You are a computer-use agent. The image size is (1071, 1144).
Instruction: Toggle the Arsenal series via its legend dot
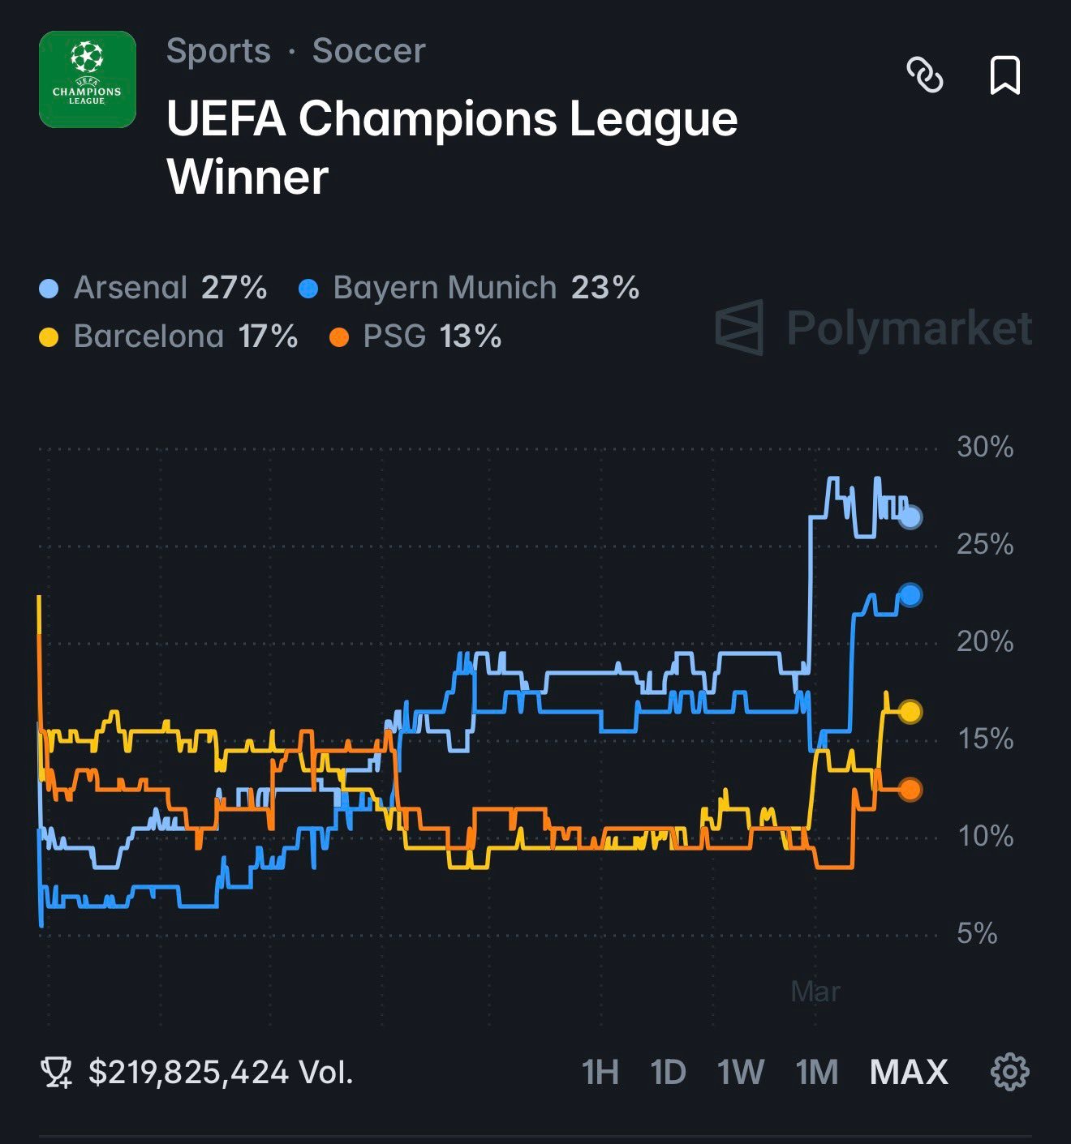pyautogui.click(x=47, y=287)
